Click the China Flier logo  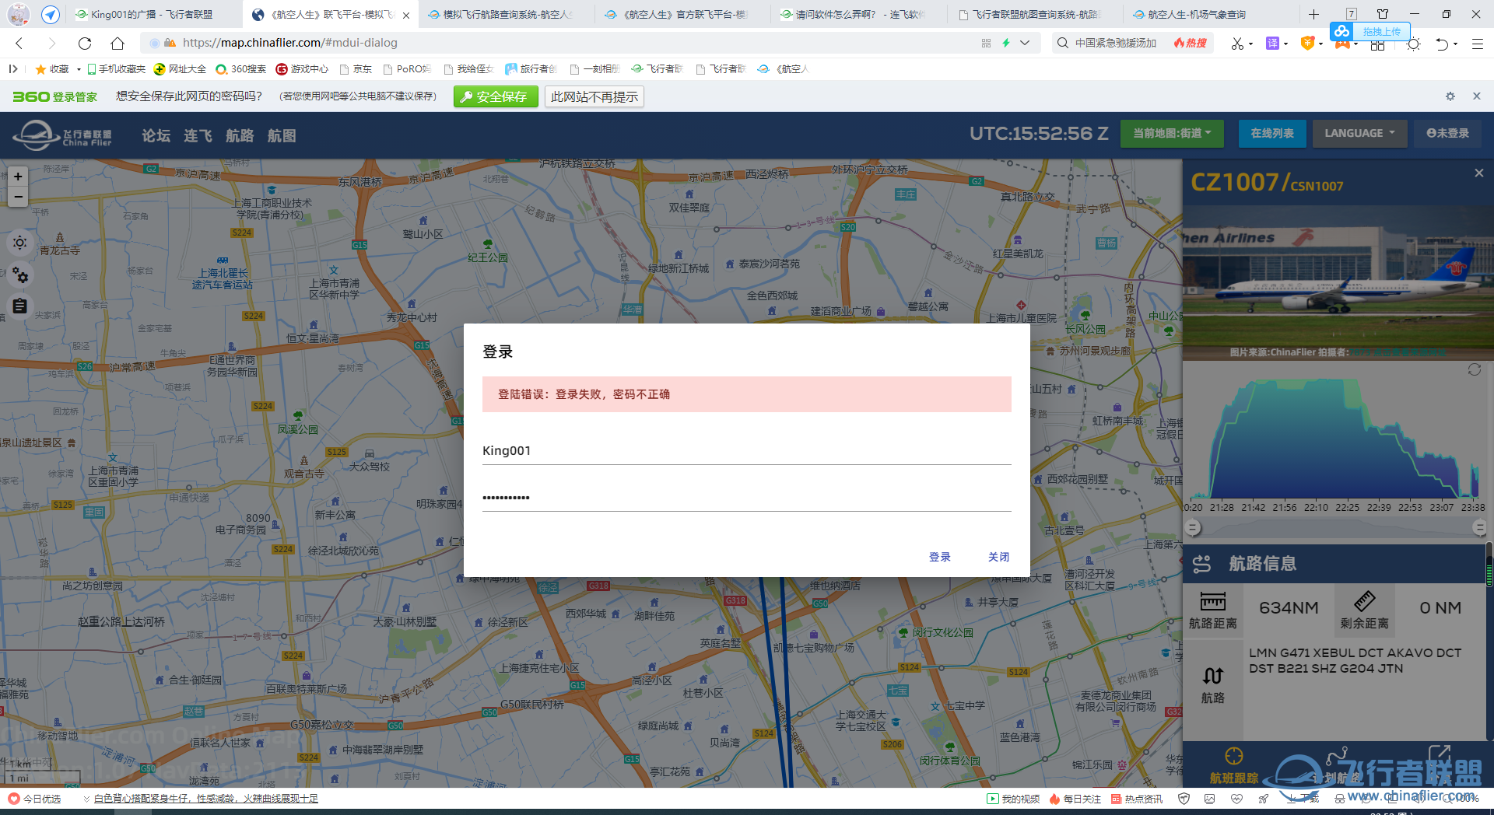tap(63, 135)
